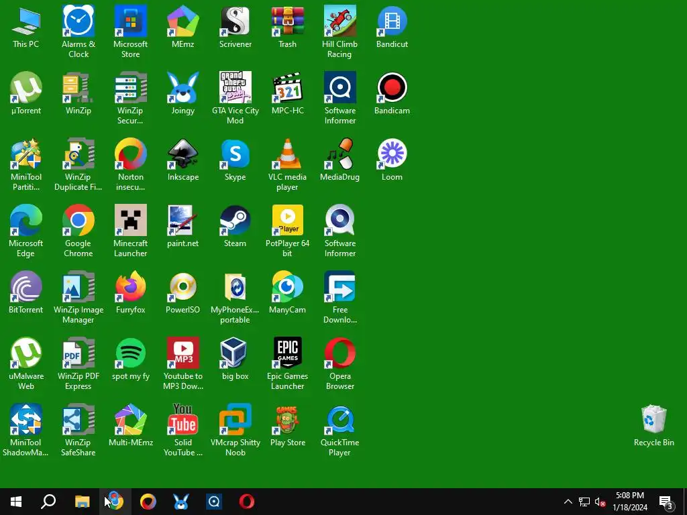Select the MediaDrug icon
The image size is (687, 515).
point(339,160)
